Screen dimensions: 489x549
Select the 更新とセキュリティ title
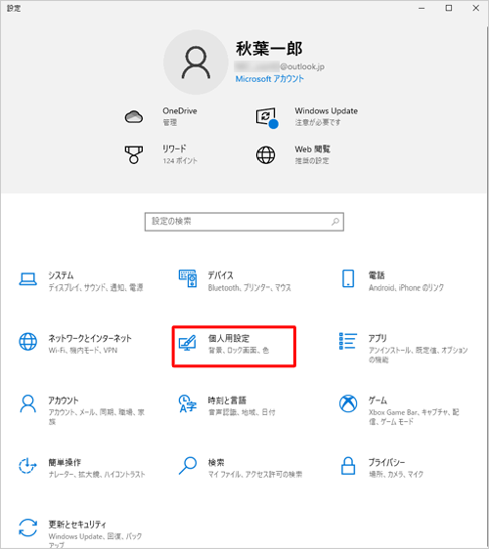point(77,525)
